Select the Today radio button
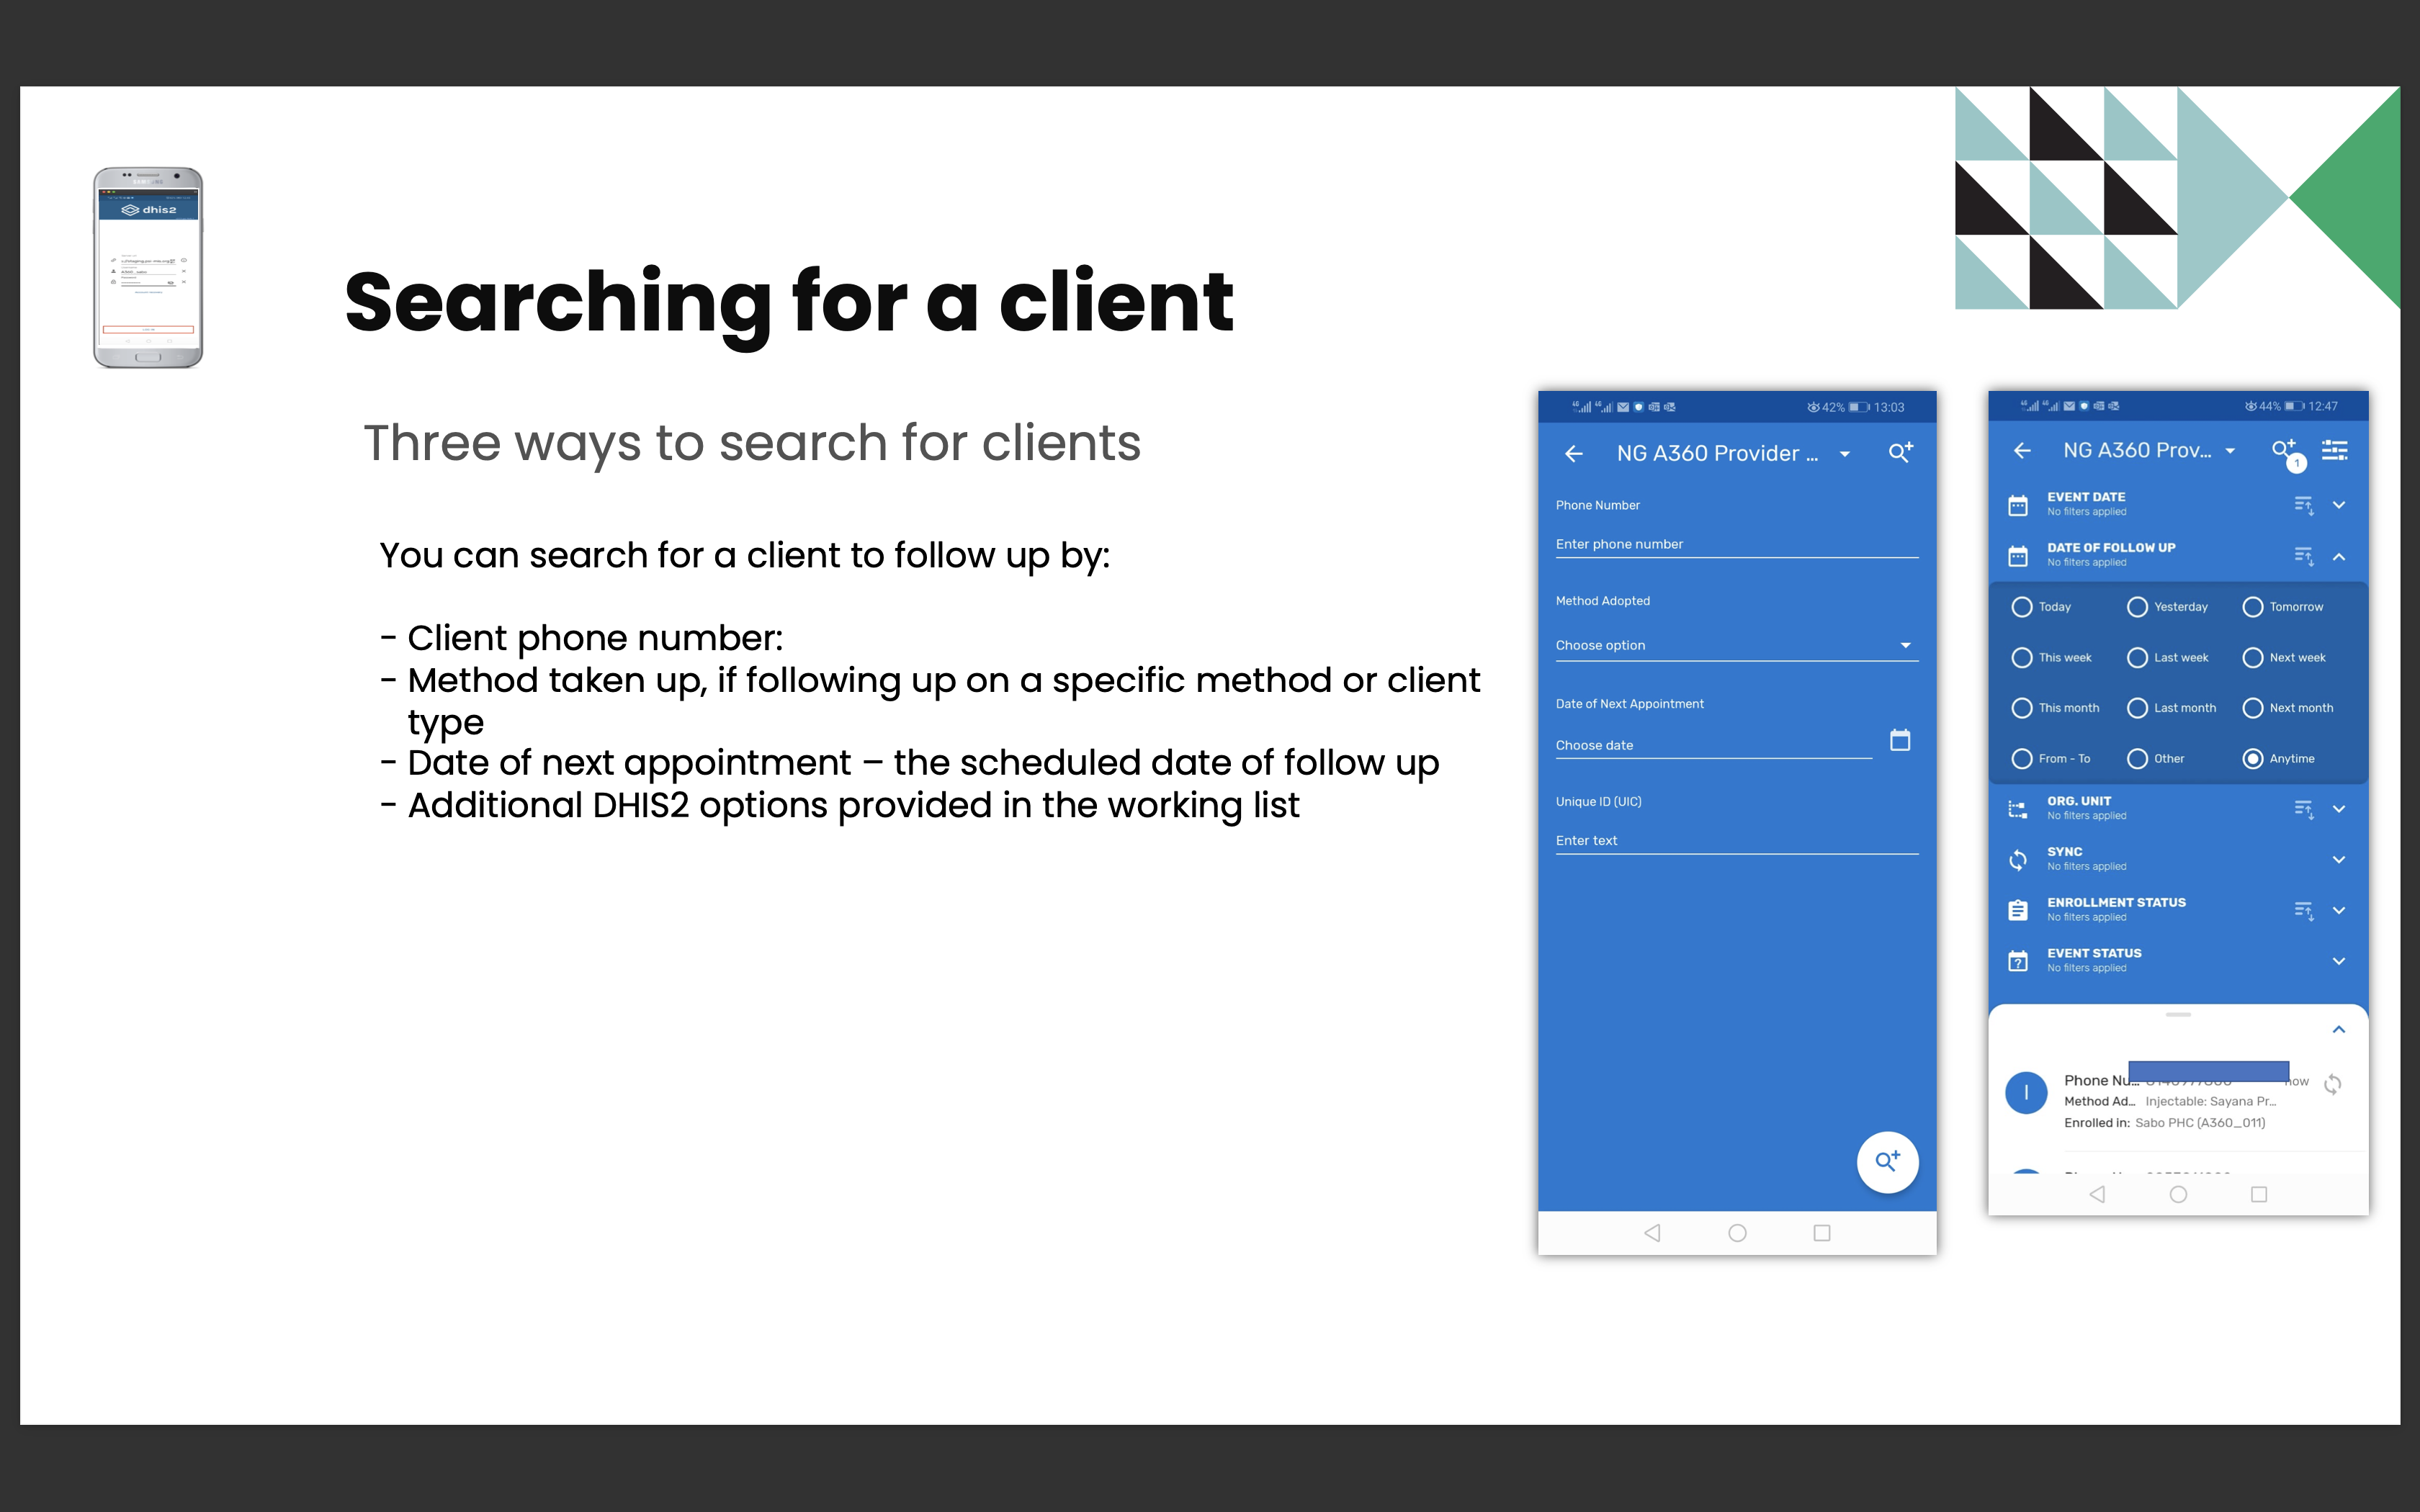This screenshot has height=1512, width=2420. (2022, 607)
